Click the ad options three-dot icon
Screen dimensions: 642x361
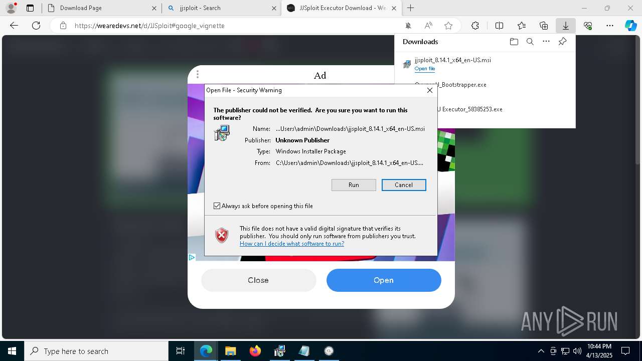click(x=198, y=74)
